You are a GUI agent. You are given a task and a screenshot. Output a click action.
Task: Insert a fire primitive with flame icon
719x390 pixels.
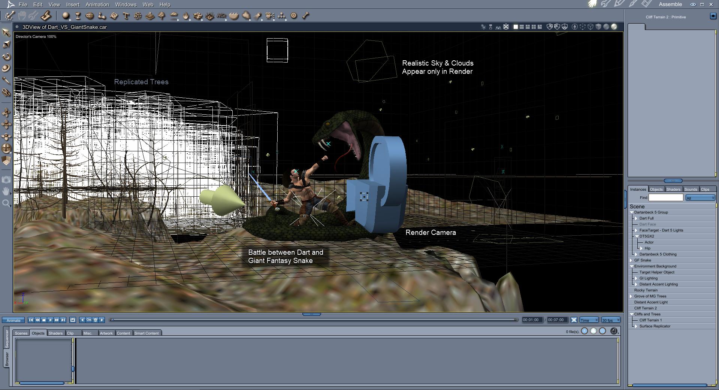point(186,16)
